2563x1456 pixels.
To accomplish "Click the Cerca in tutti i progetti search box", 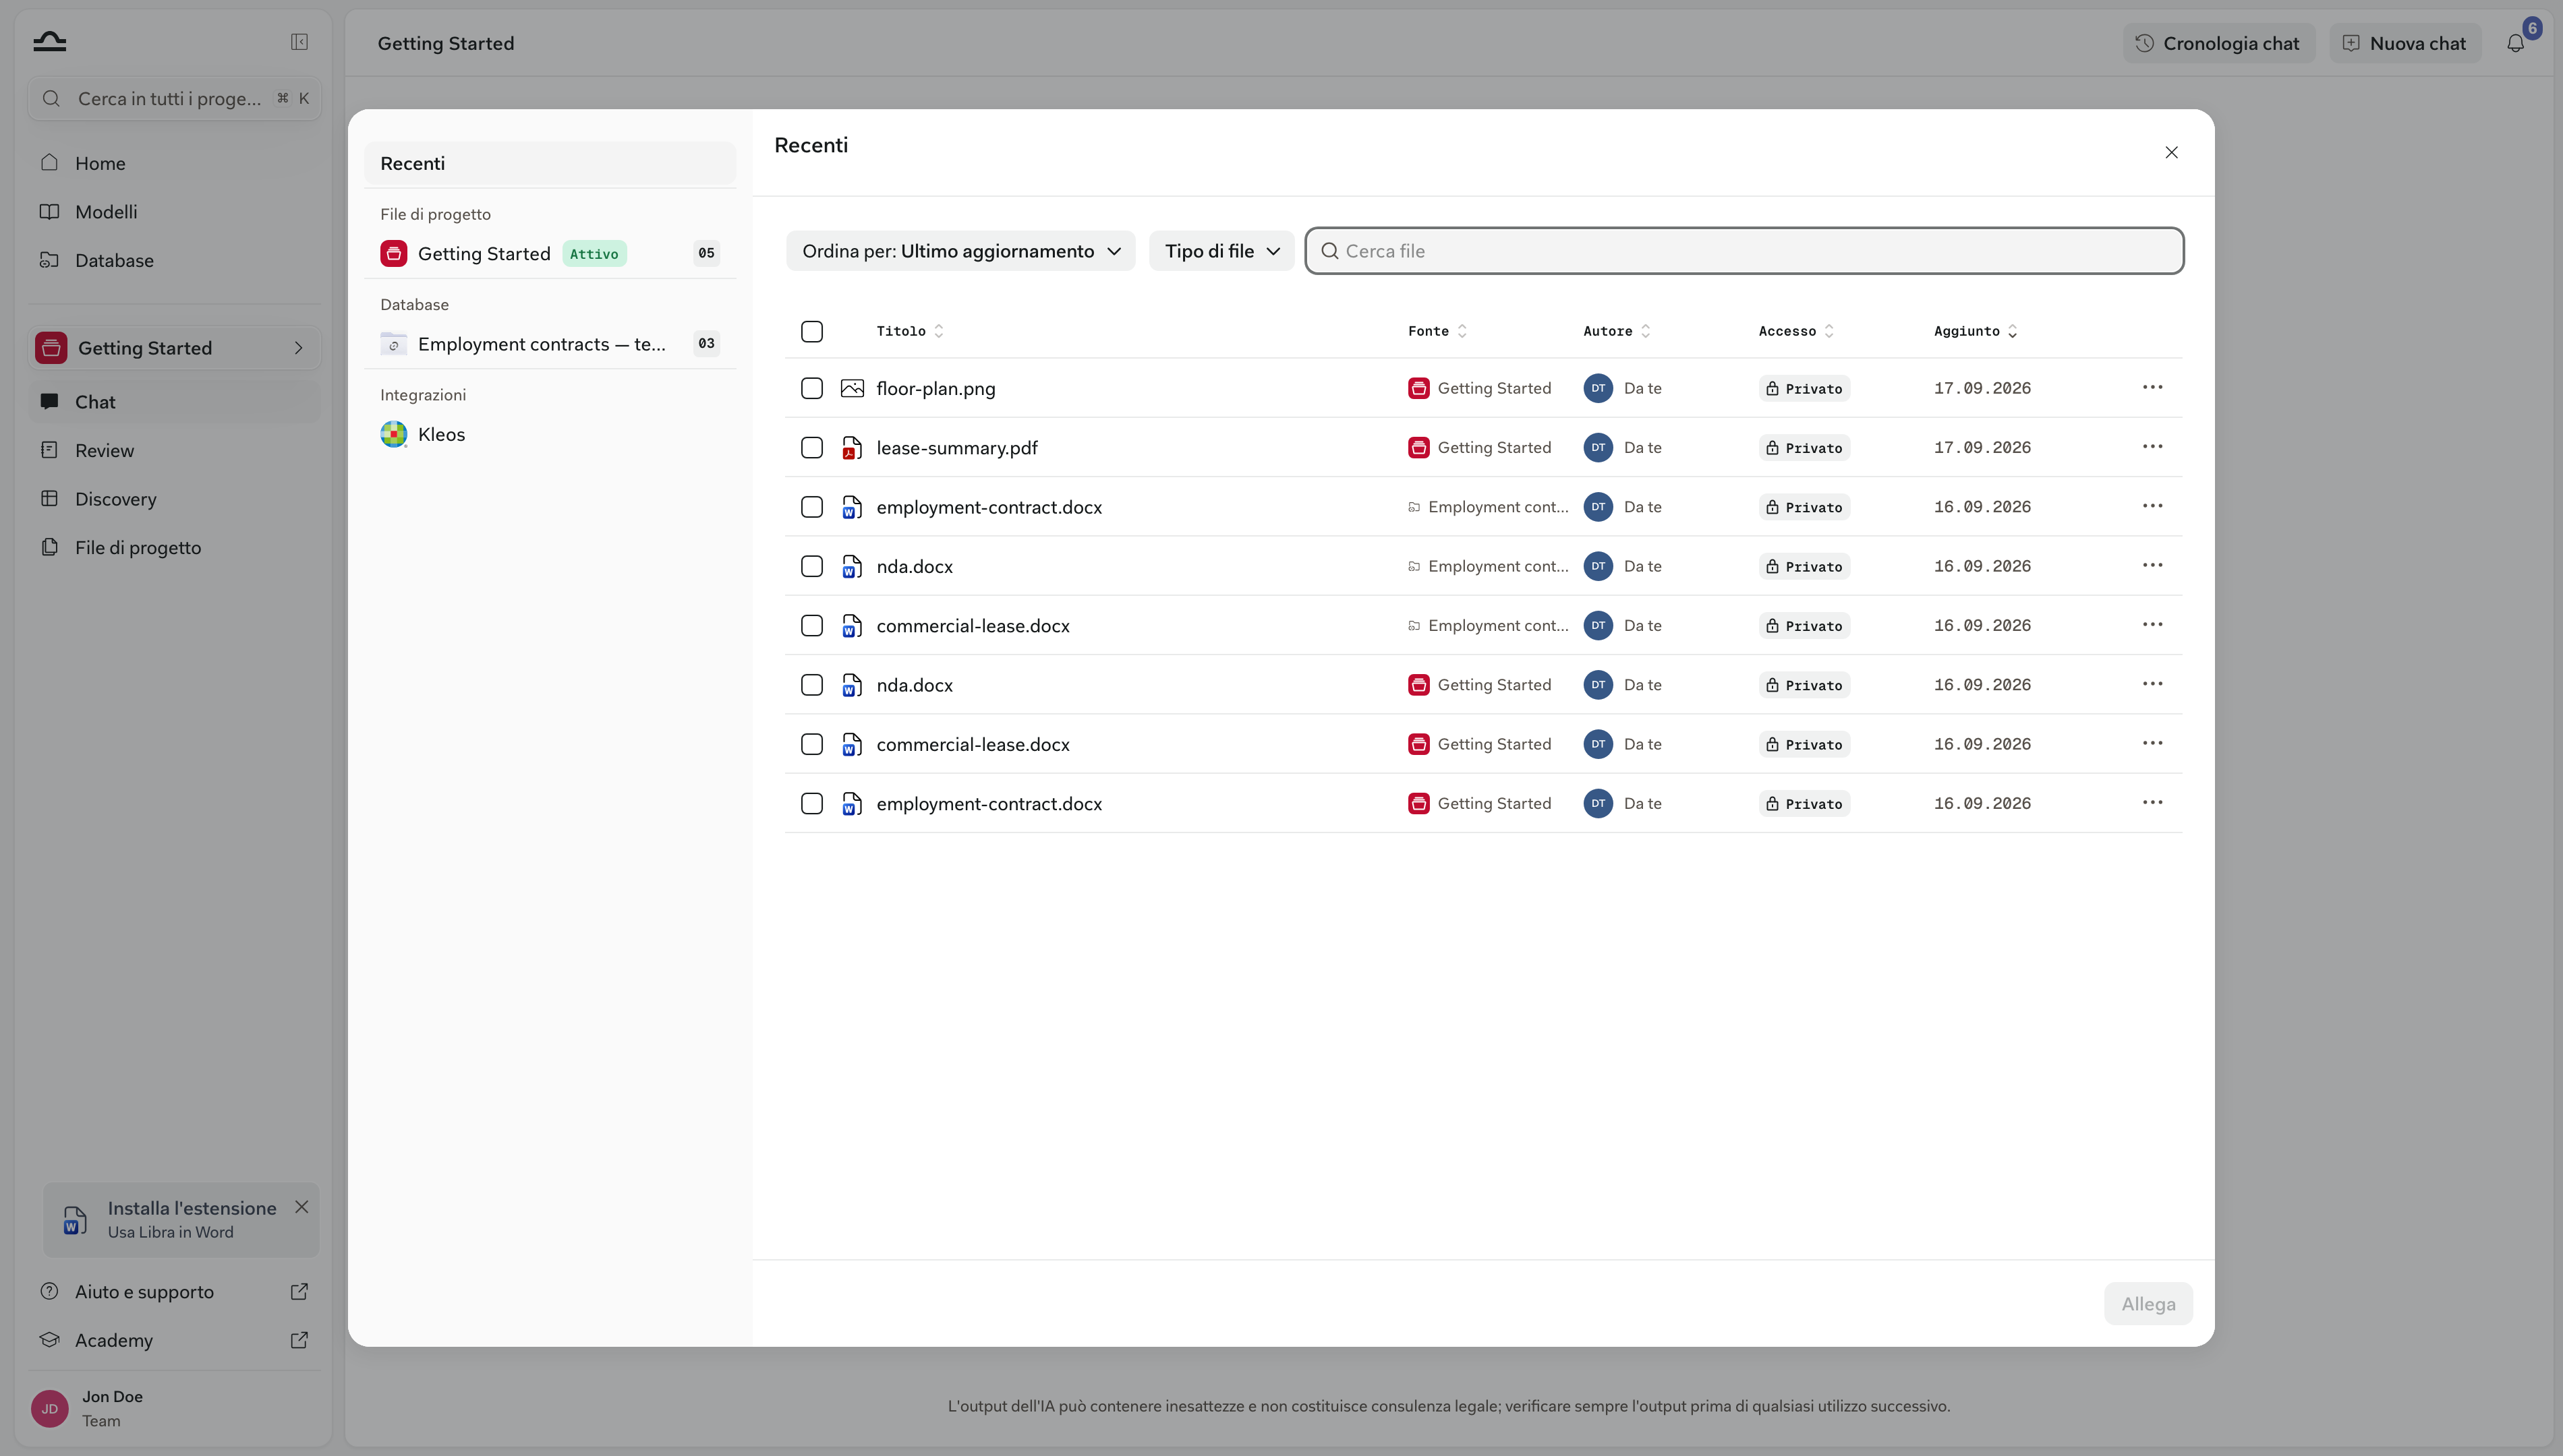I will (x=174, y=98).
